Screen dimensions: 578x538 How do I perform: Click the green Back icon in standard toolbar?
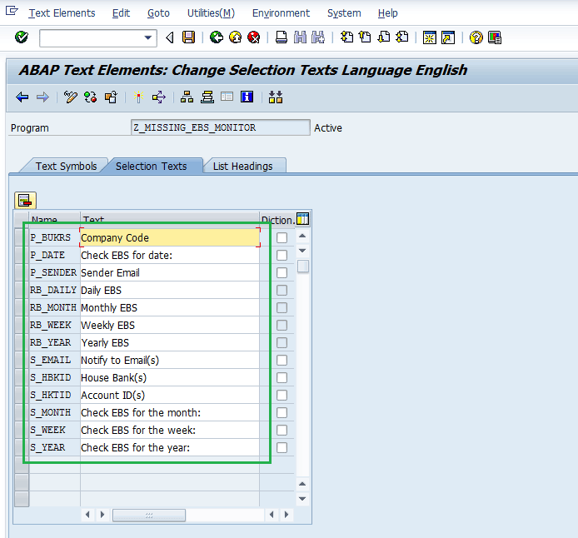coord(217,37)
